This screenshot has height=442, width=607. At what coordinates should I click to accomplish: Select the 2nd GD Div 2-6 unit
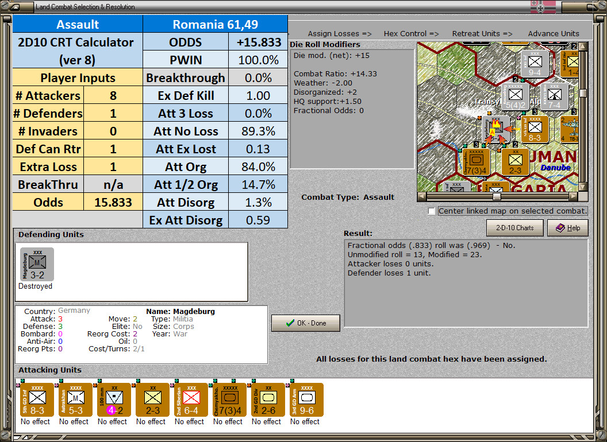(x=266, y=400)
